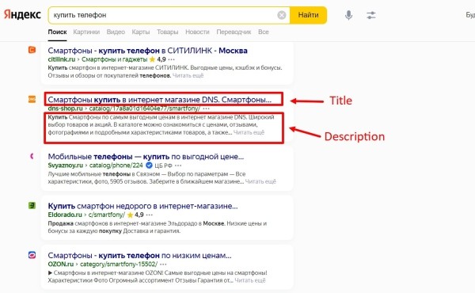Open Мобильные телефоны Svyaznoy result title
This screenshot has height=293, width=475.
(146, 157)
